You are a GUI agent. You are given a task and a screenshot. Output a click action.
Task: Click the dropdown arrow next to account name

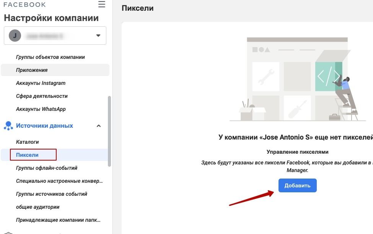[98, 36]
